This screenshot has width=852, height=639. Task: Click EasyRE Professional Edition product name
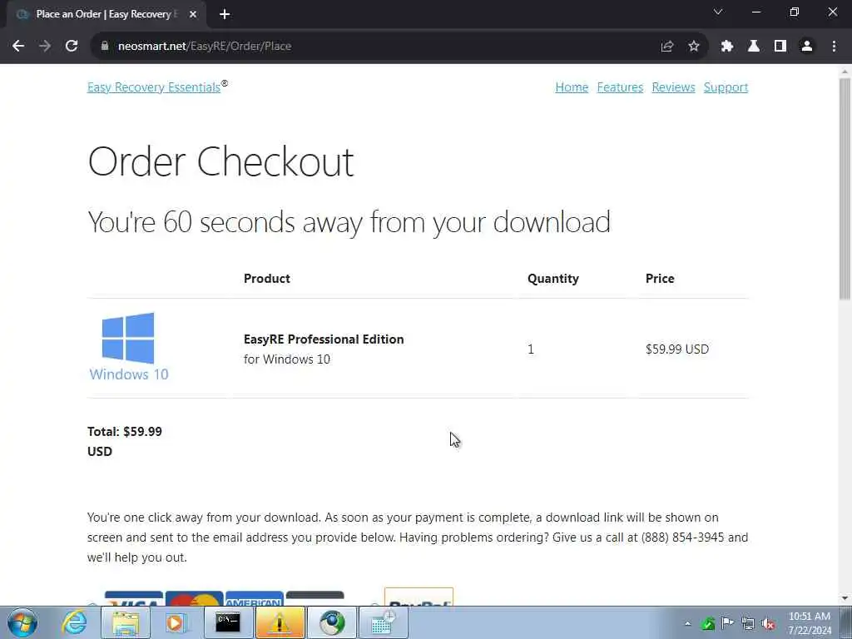click(x=324, y=339)
